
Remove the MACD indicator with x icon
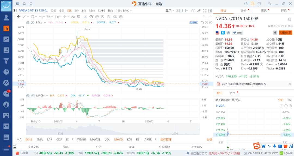click(33, 96)
